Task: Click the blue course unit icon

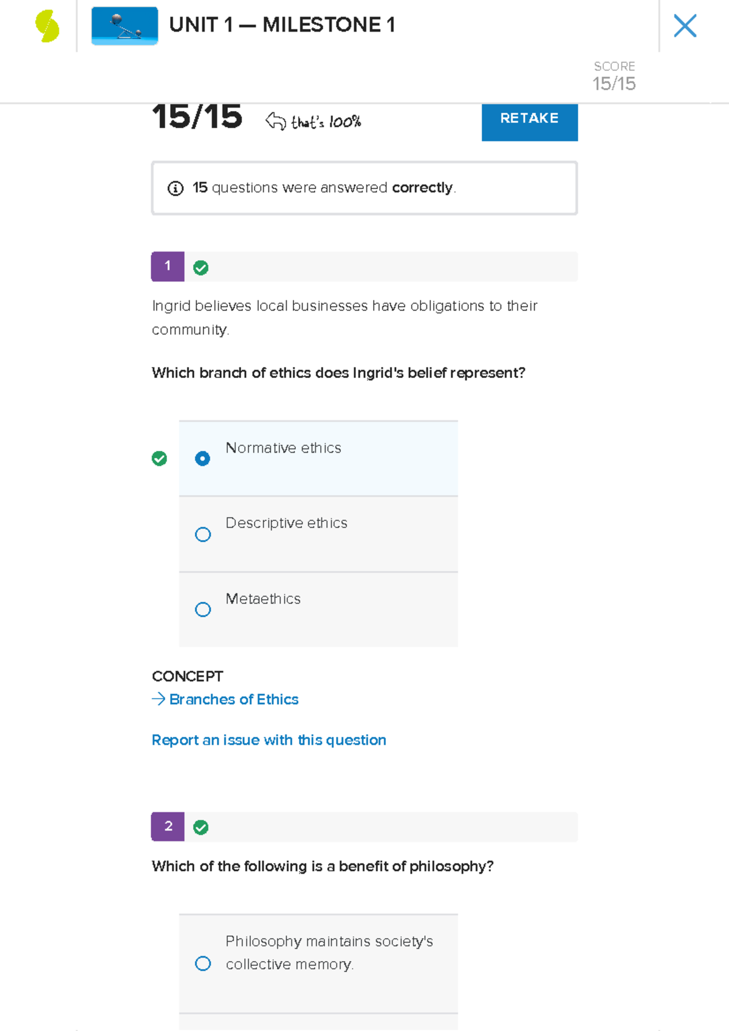Action: tap(124, 26)
